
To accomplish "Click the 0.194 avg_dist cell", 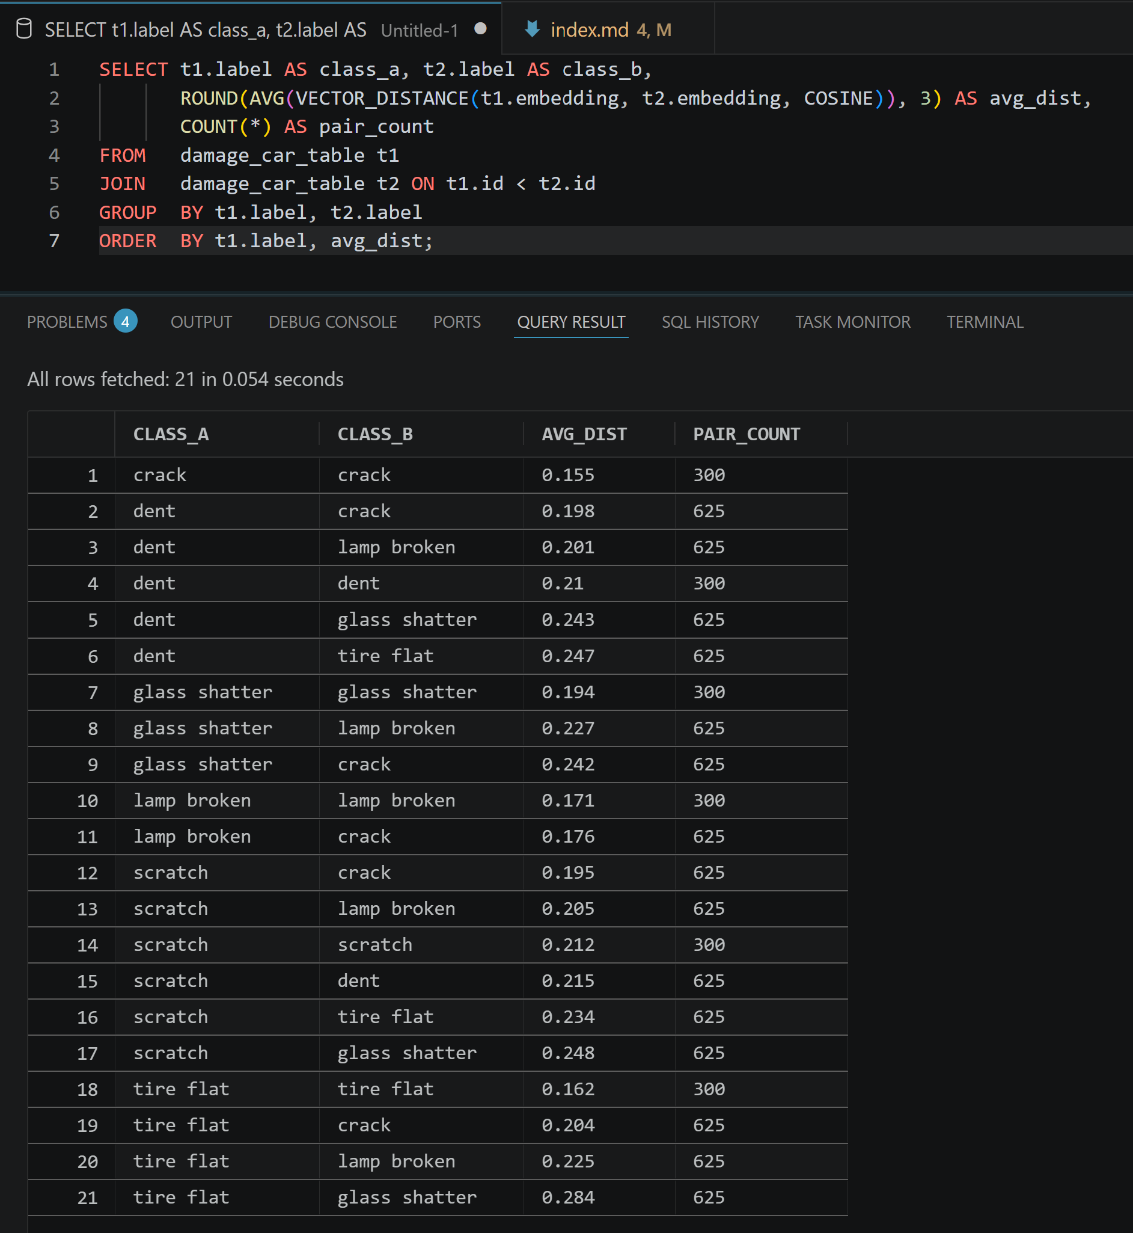I will (568, 692).
